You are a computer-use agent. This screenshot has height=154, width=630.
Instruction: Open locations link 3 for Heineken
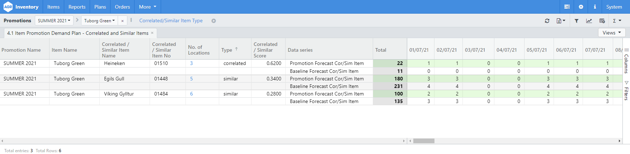pos(191,63)
